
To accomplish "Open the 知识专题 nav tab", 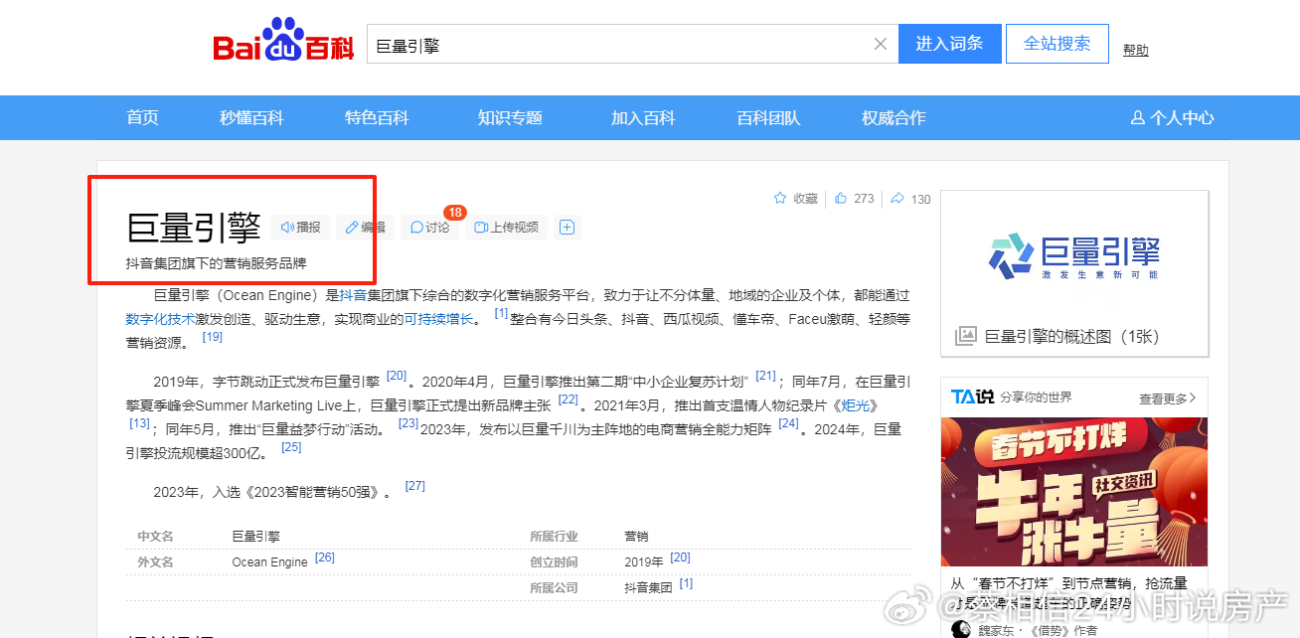I will pos(510,118).
